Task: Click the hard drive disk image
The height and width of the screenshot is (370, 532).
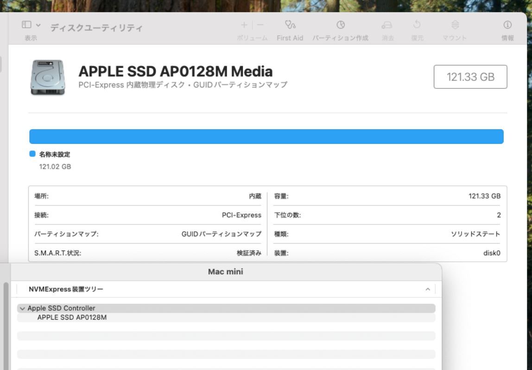Action: (48, 77)
